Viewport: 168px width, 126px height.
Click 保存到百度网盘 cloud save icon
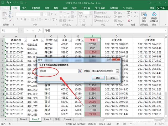(154, 16)
